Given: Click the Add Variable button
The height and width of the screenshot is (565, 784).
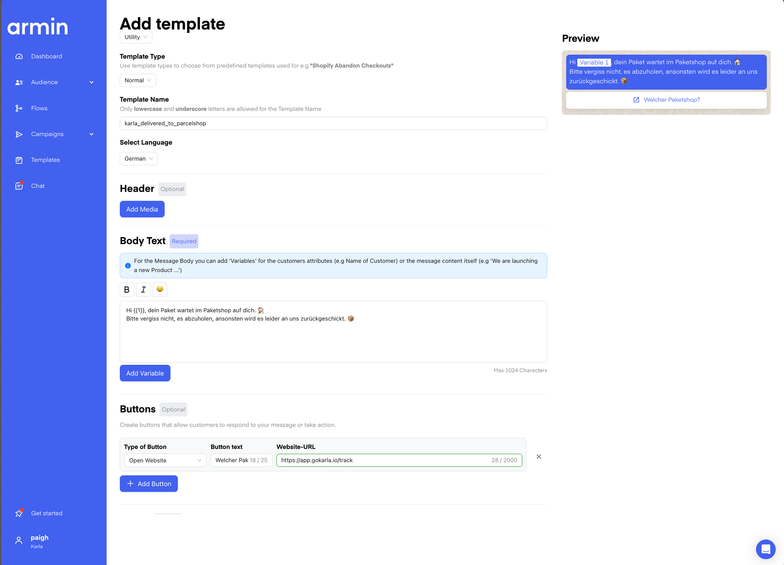Looking at the screenshot, I should pos(145,373).
